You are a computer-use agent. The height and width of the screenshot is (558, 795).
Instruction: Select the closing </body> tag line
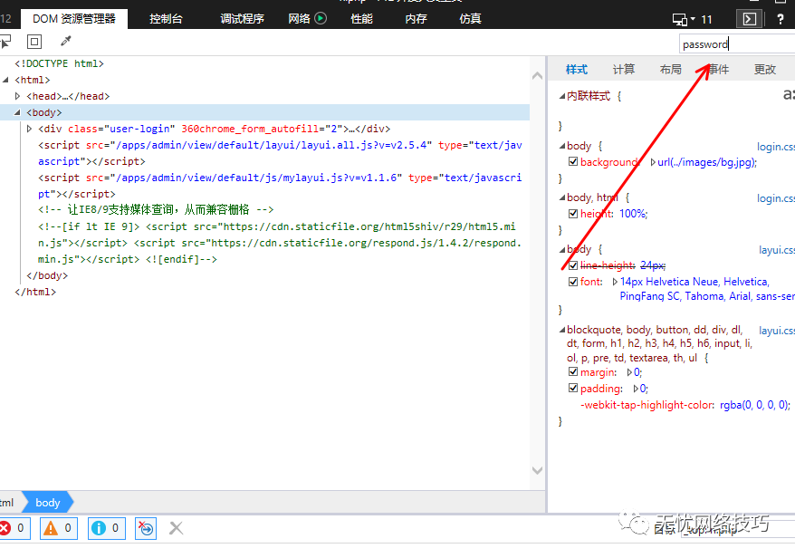coord(47,275)
